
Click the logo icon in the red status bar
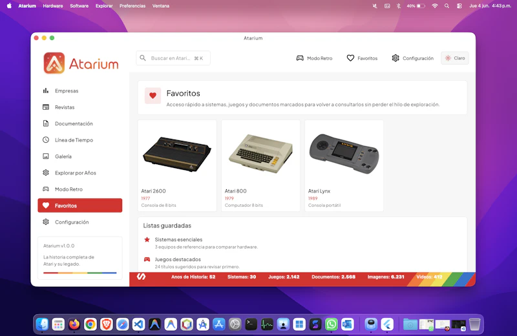(141, 277)
